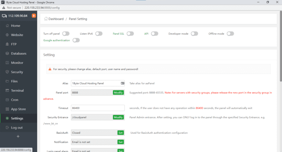282x152 pixels.
Task: Click the Terminal sidebar icon
Action: [x=7, y=90]
